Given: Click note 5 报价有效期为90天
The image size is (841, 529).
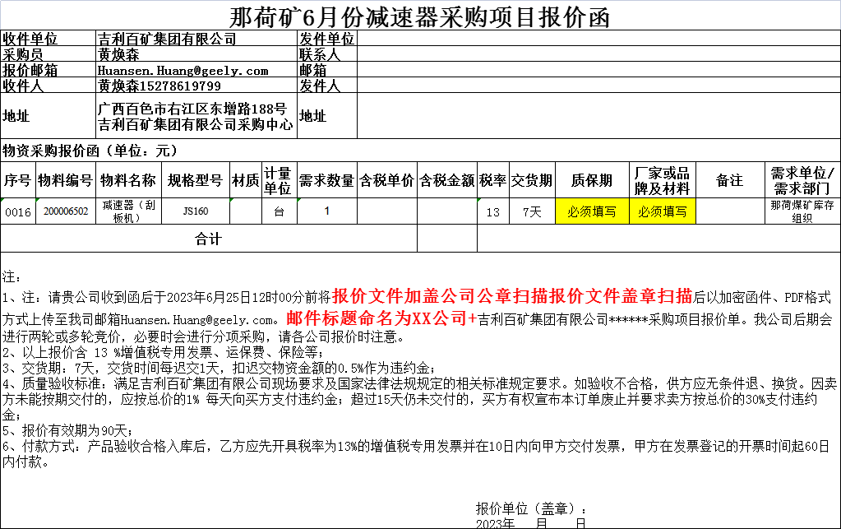Looking at the screenshot, I should pyautogui.click(x=68, y=430).
